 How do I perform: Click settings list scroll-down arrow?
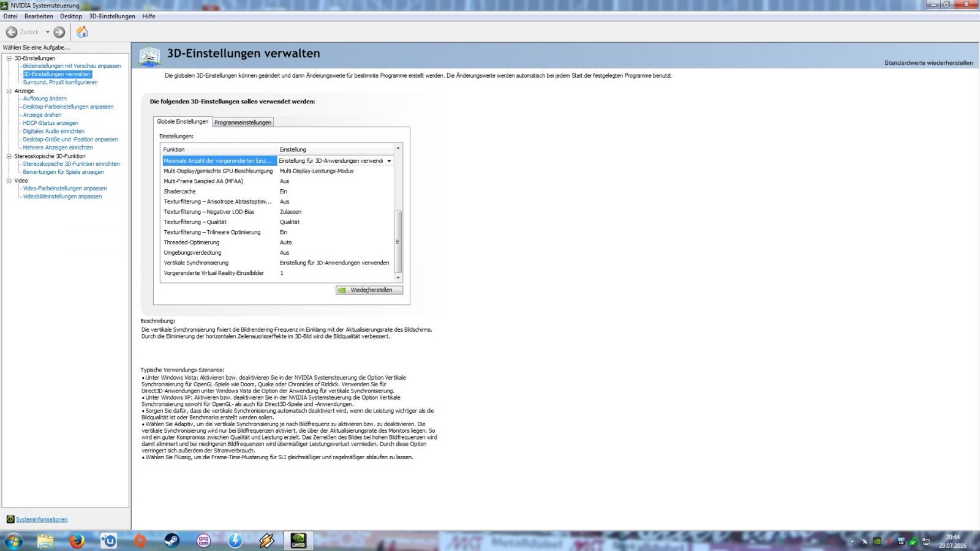pos(398,278)
